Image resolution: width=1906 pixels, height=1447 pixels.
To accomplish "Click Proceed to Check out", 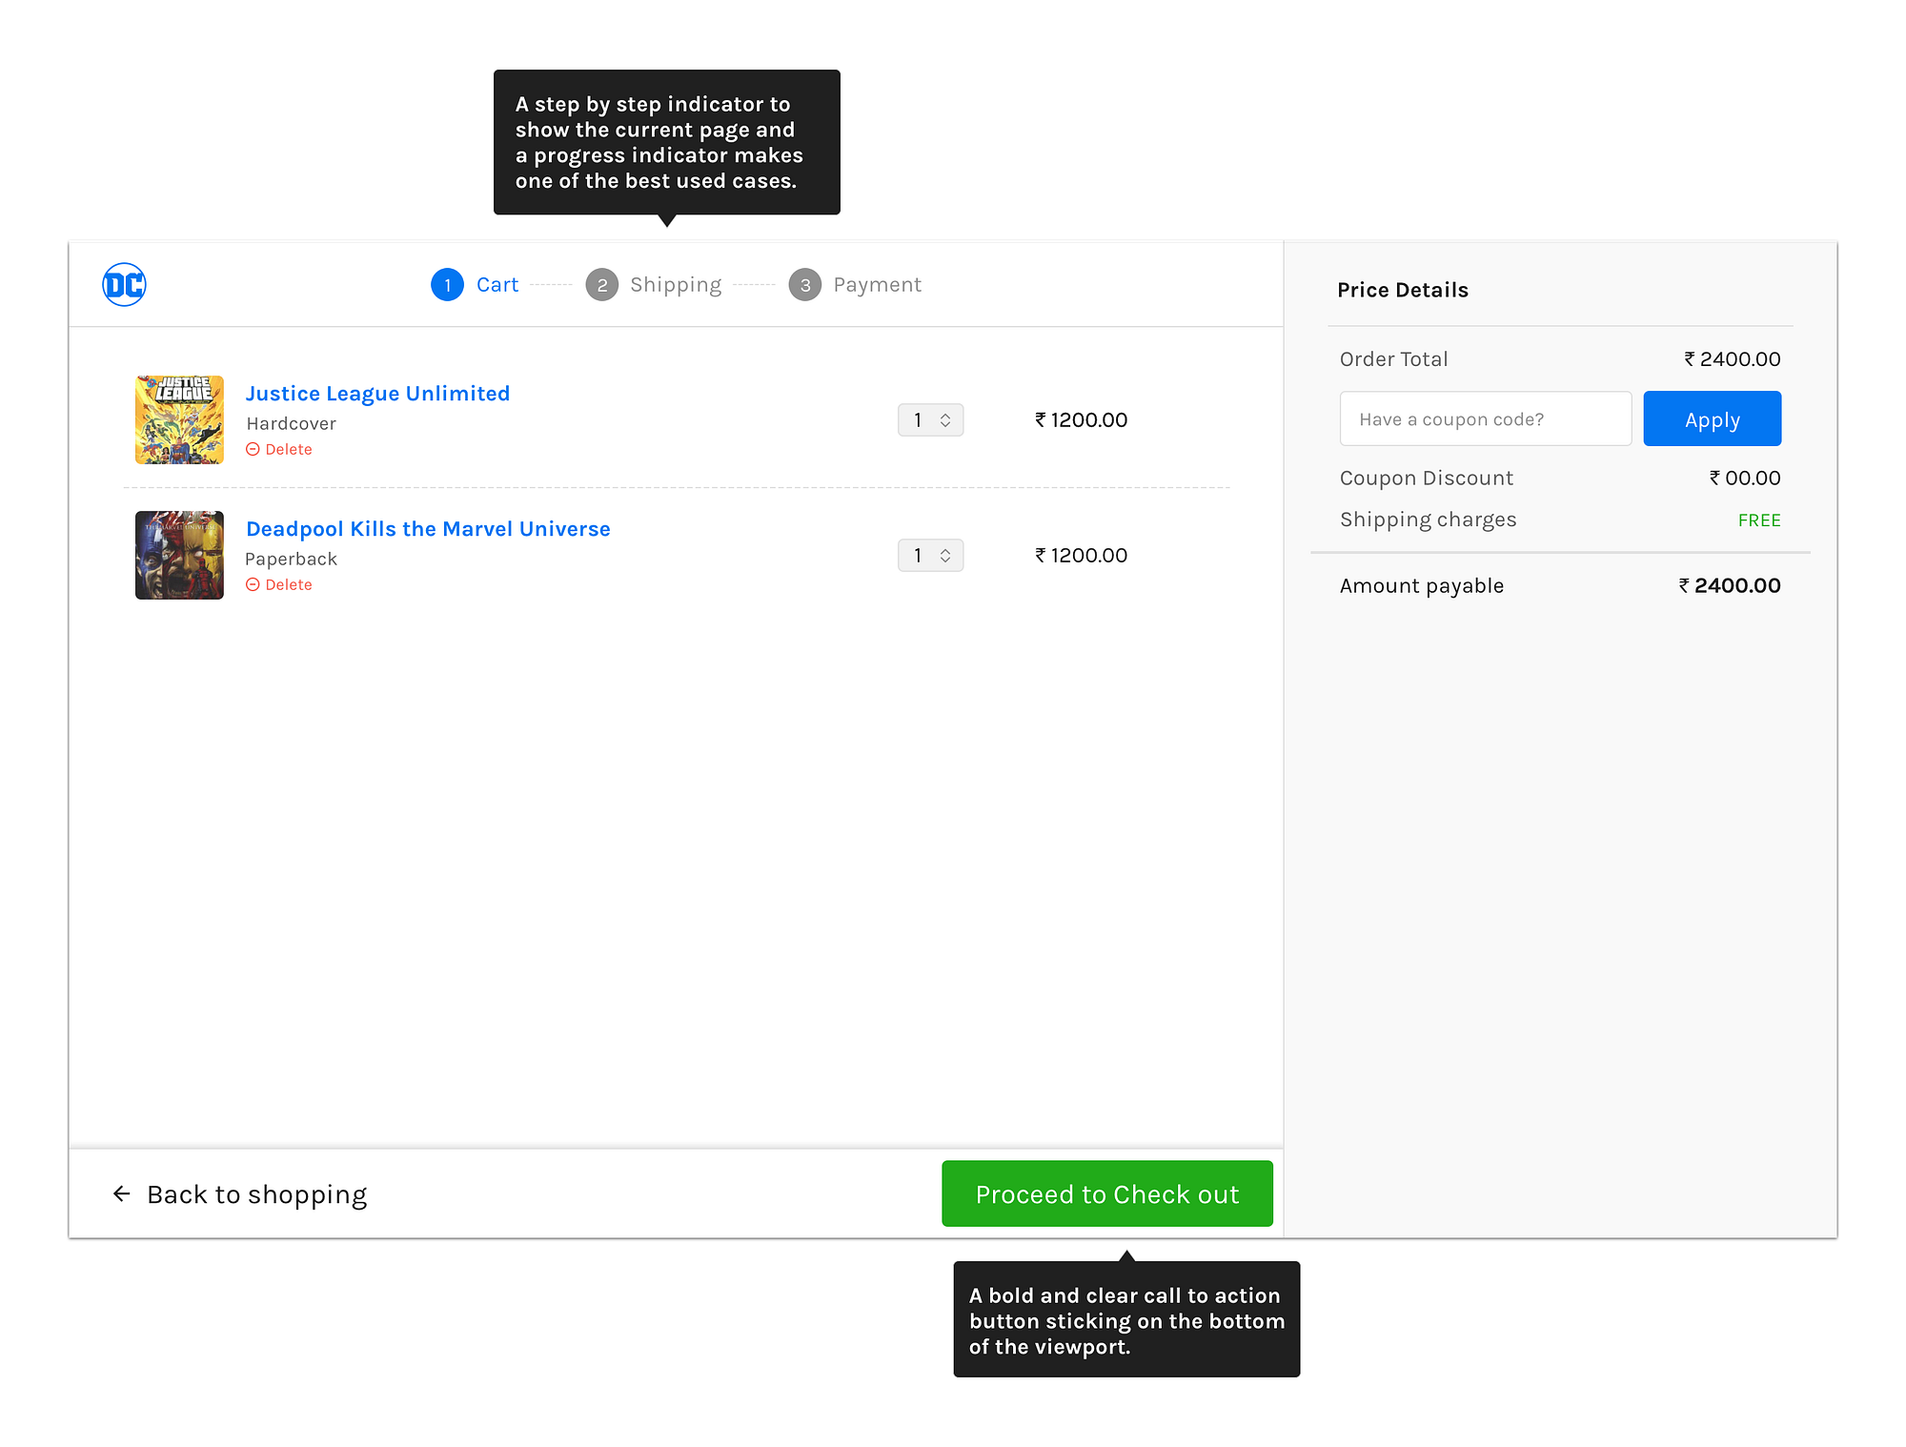I will point(1106,1193).
